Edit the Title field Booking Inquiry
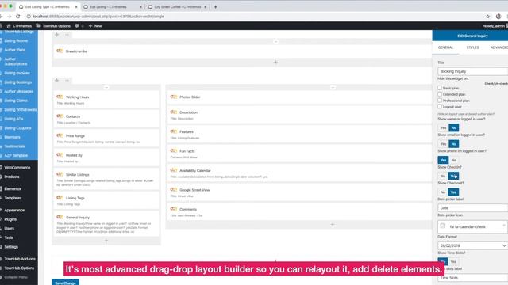 pyautogui.click(x=473, y=71)
